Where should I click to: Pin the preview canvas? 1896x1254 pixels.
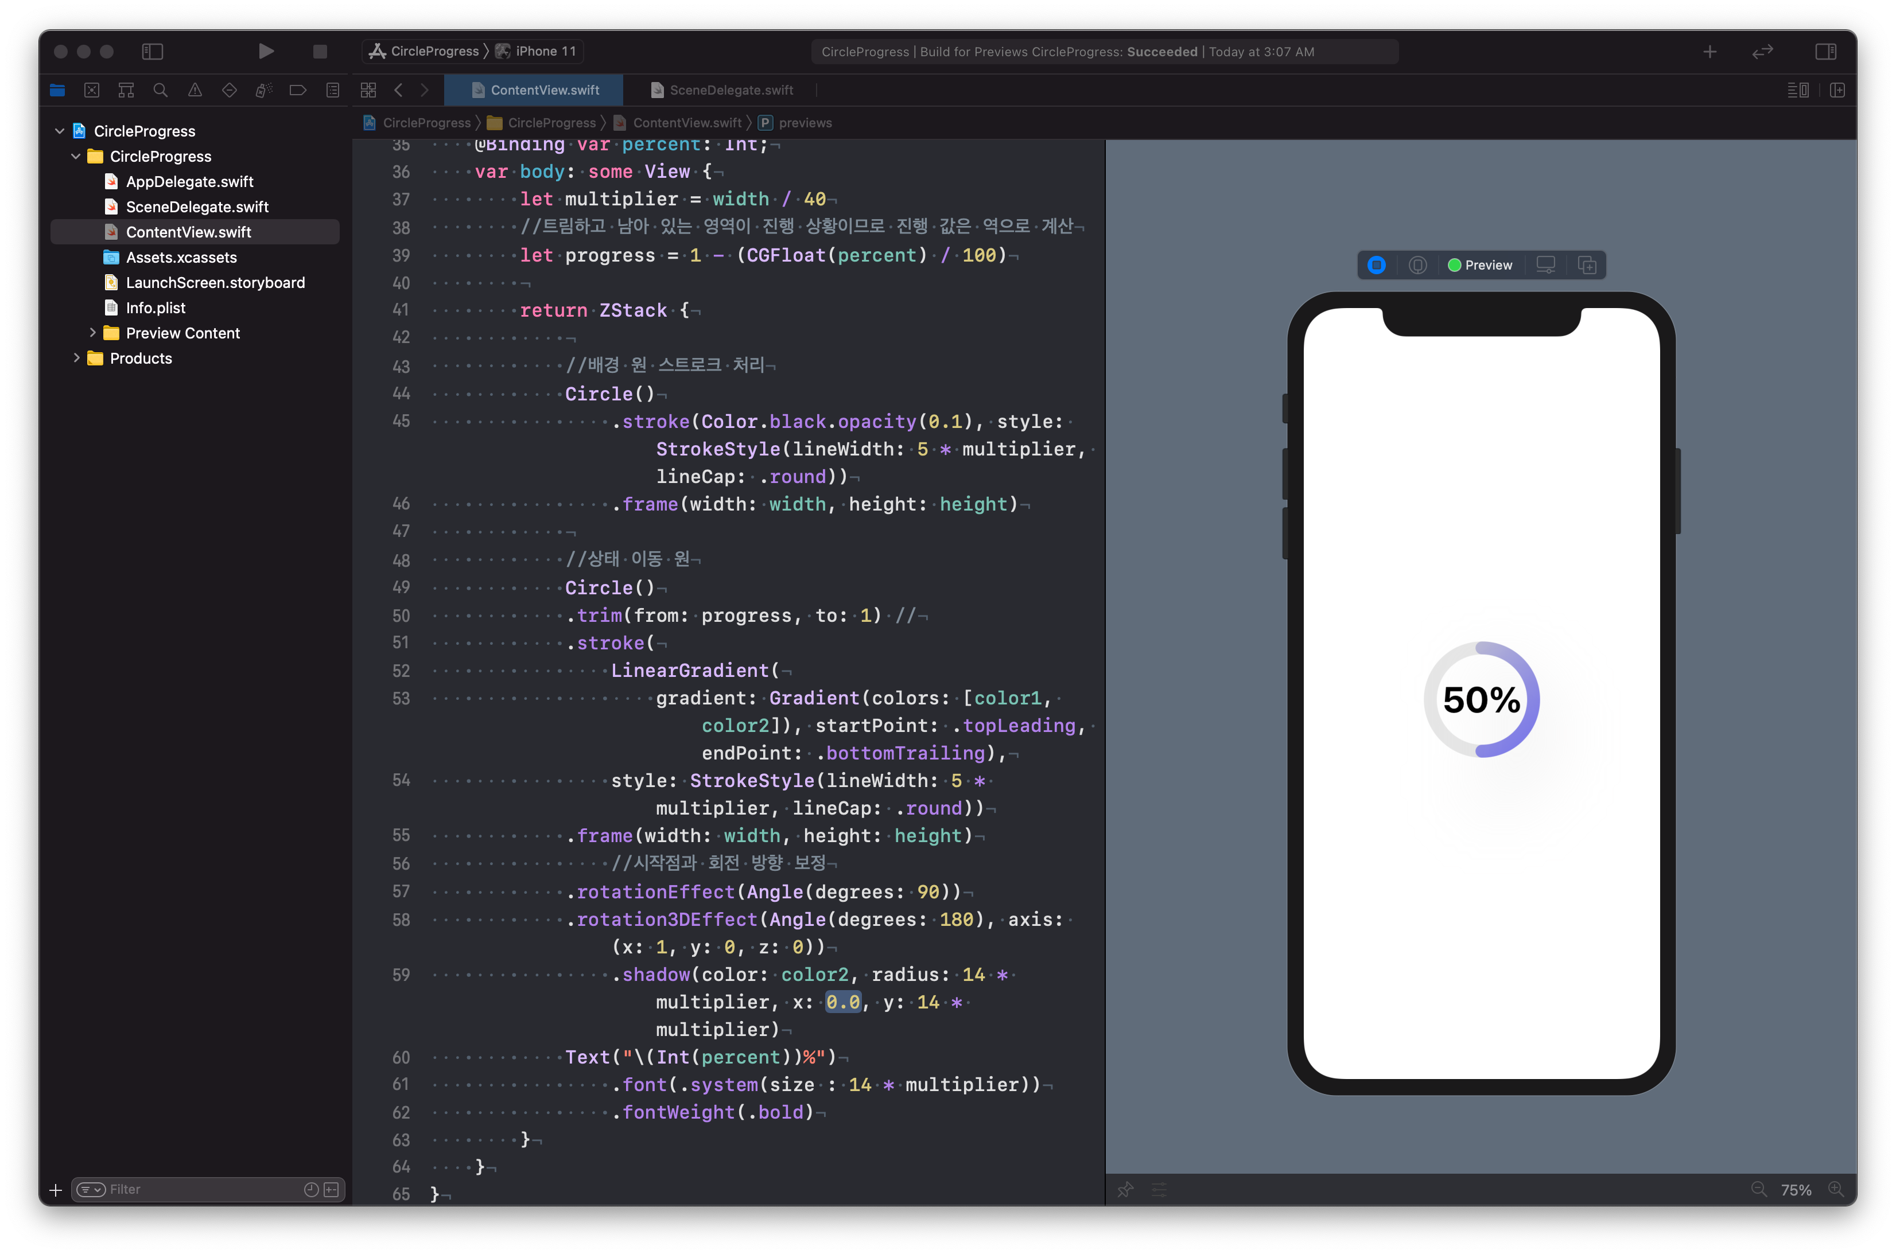pos(1125,1189)
